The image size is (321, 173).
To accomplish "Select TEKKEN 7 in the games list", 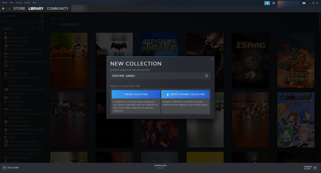I will click(x=13, y=138).
